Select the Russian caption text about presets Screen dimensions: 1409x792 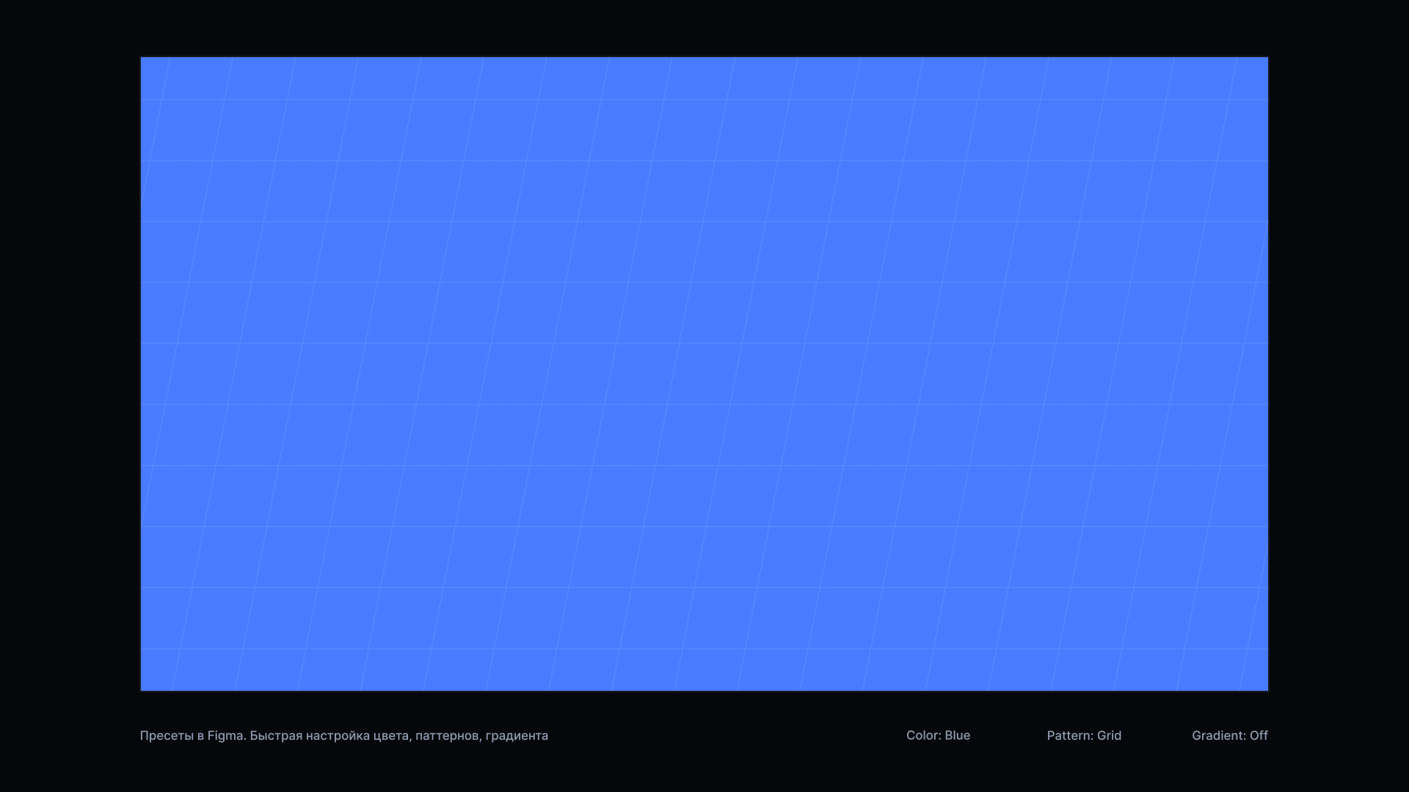(343, 736)
